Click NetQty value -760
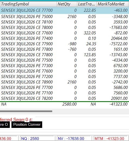This screenshot has height=141, width=129. 72,49
